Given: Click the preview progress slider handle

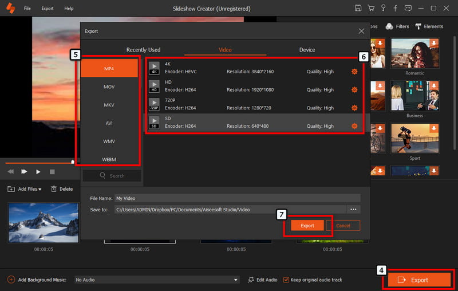Looking at the screenshot, I should tap(73, 162).
